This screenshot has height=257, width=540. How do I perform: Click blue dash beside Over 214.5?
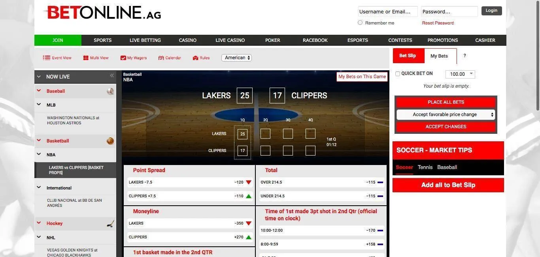380,182
